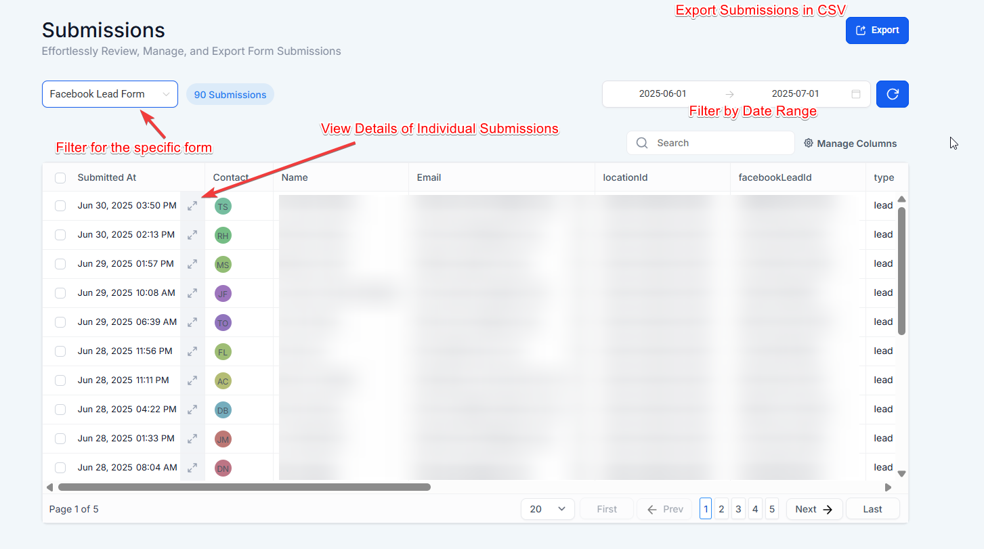
Task: Open expand icon for Jun 29, 2025 10:08 AM
Action: (x=192, y=293)
